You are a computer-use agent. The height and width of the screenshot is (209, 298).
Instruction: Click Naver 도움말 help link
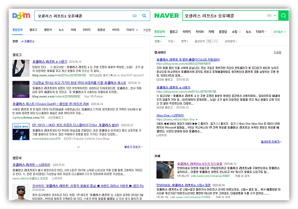(x=277, y=52)
